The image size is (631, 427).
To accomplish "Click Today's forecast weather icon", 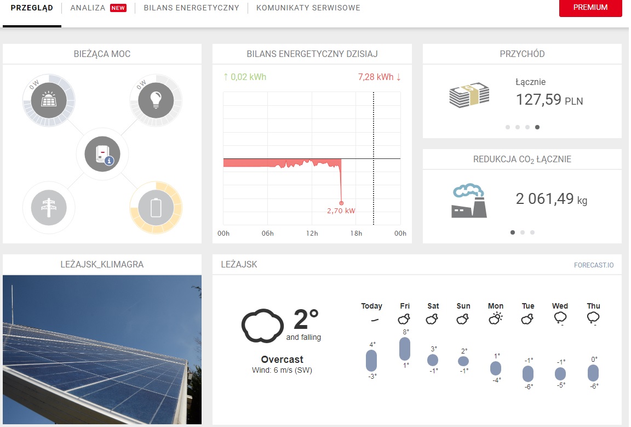I will tap(375, 320).
